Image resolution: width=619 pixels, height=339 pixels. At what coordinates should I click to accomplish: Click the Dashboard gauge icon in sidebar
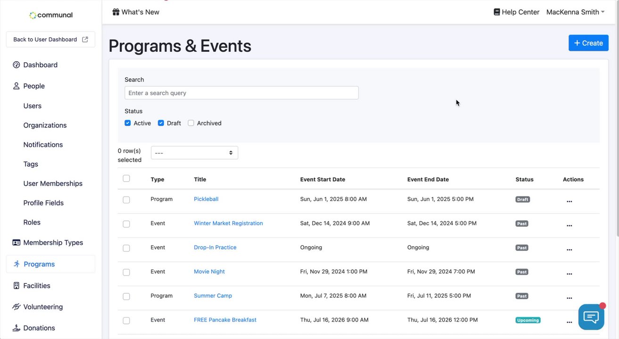(17, 65)
